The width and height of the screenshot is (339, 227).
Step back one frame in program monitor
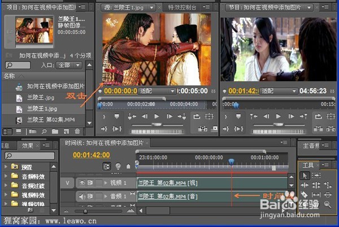tap(266, 117)
